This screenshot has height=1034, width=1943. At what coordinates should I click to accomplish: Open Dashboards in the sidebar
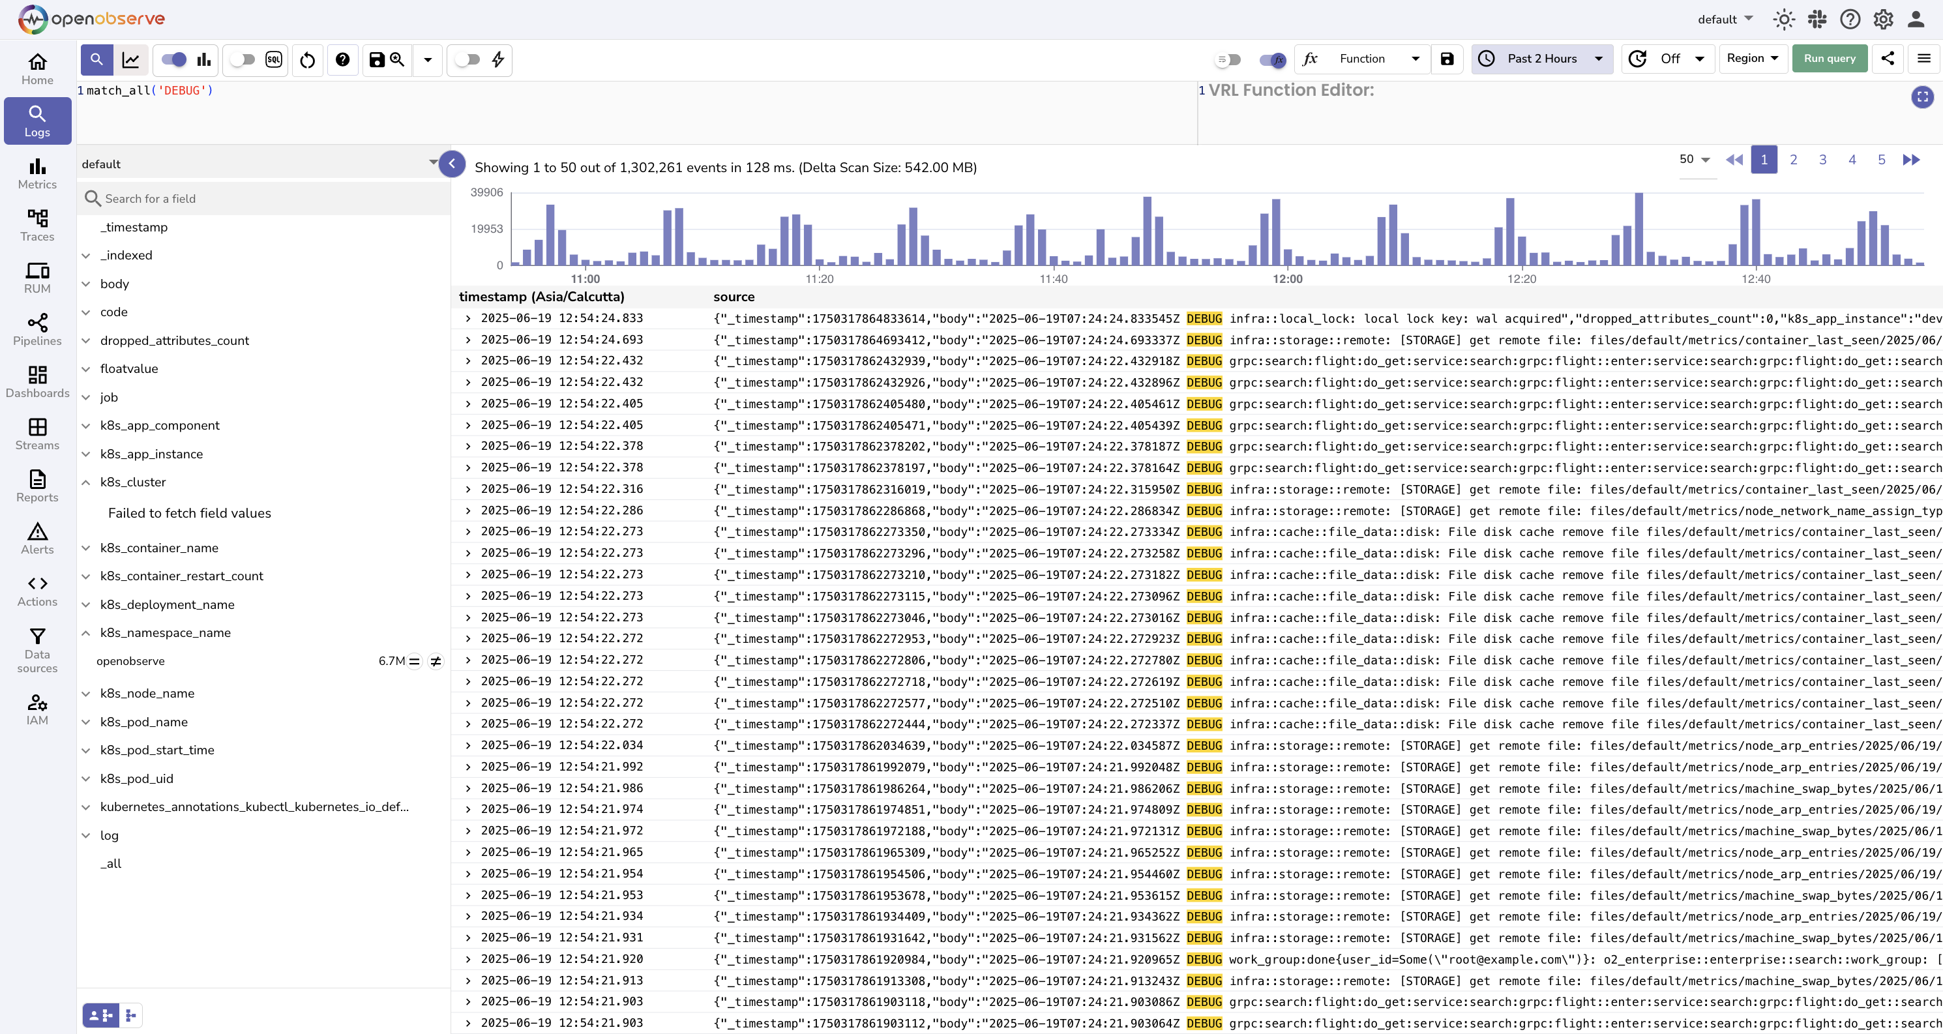(37, 381)
